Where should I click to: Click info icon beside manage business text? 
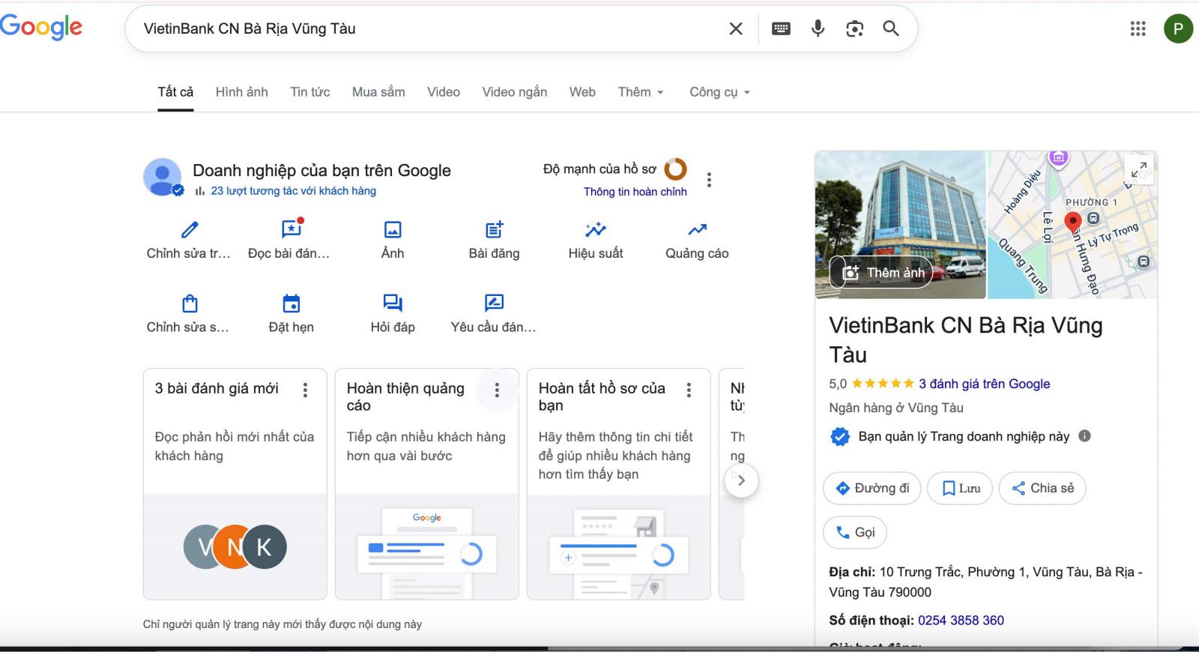coord(1084,435)
